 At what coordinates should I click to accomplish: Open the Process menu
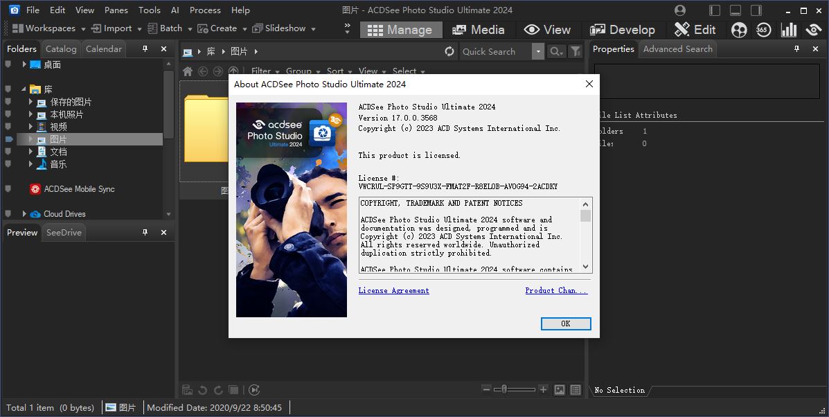tap(205, 10)
